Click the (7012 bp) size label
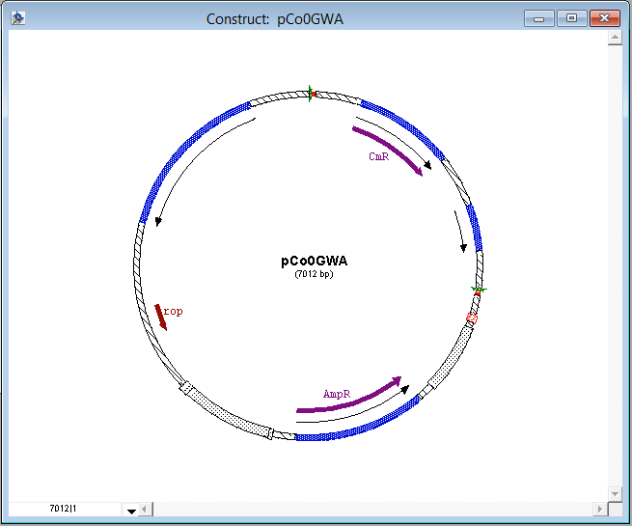The width and height of the screenshot is (632, 526). [x=314, y=274]
